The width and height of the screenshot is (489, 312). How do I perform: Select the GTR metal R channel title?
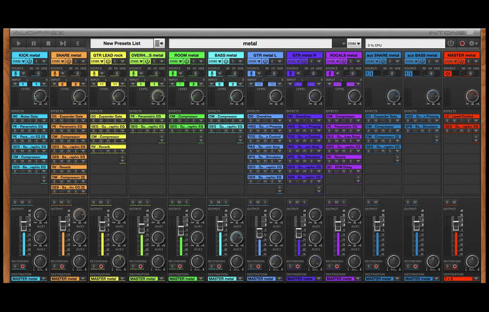[304, 55]
